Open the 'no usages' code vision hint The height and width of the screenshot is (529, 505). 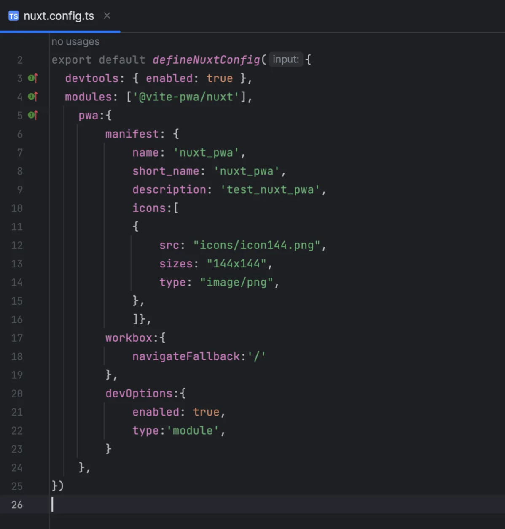coord(75,41)
